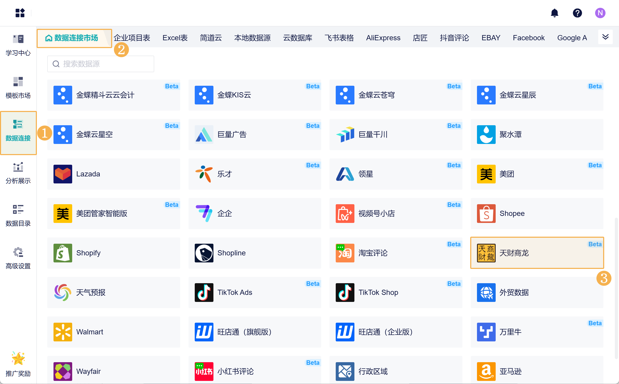Viewport: 619px width, 384px height.
Task: Open 高级设置 gear in sidebar
Action: (x=18, y=259)
